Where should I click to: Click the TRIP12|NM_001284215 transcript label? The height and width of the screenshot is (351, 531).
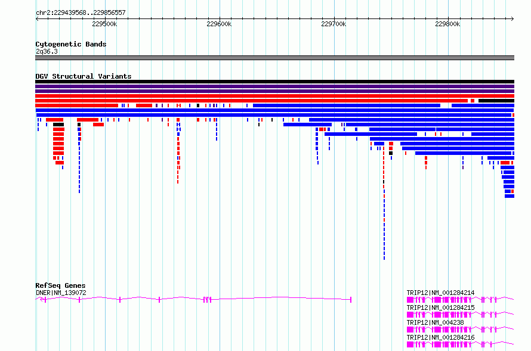pos(440,307)
